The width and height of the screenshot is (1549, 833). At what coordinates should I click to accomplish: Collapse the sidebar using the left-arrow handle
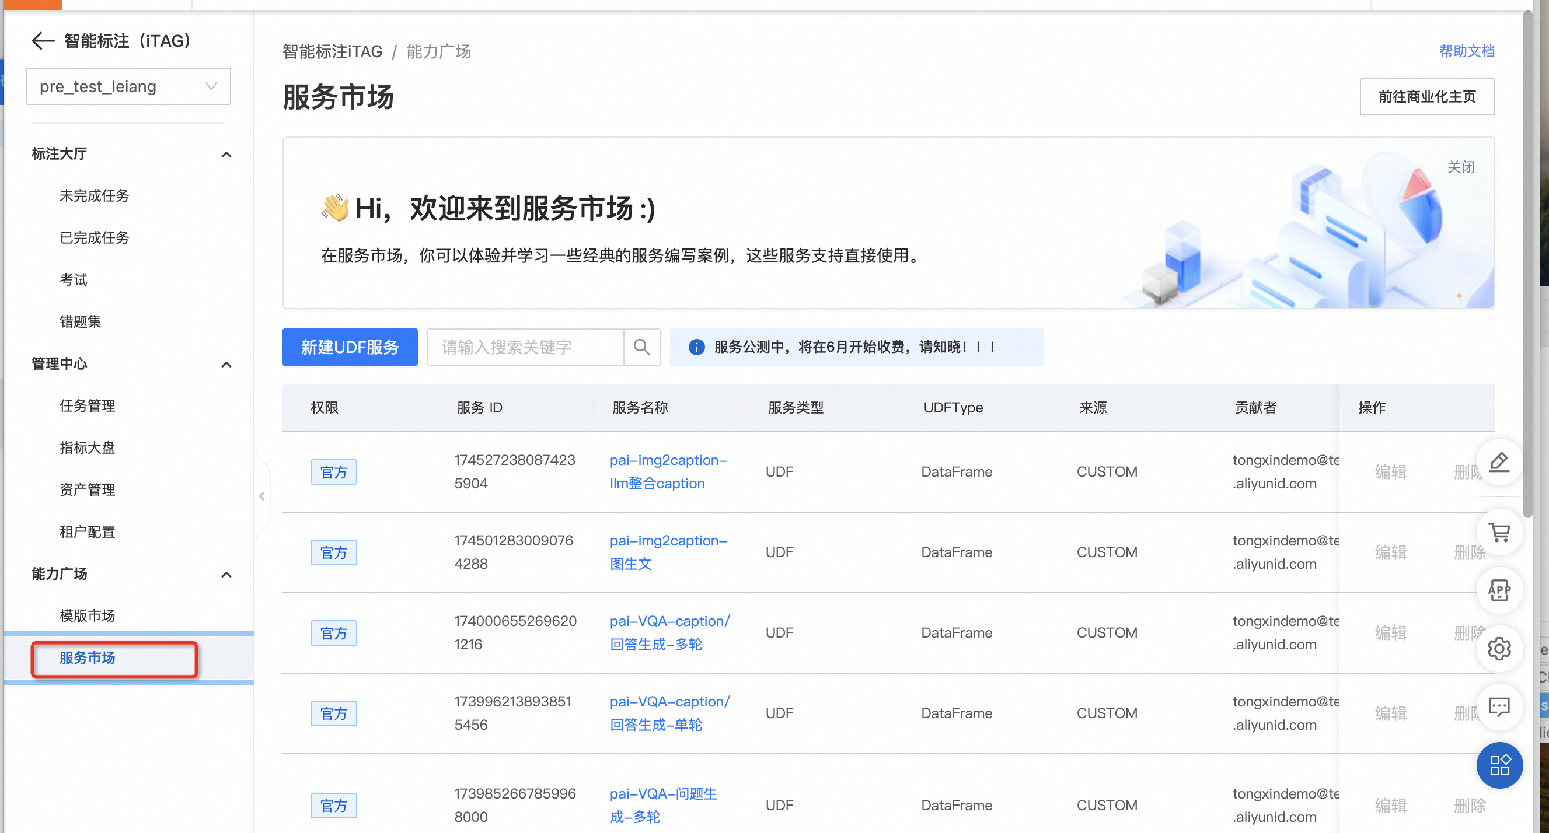tap(262, 496)
